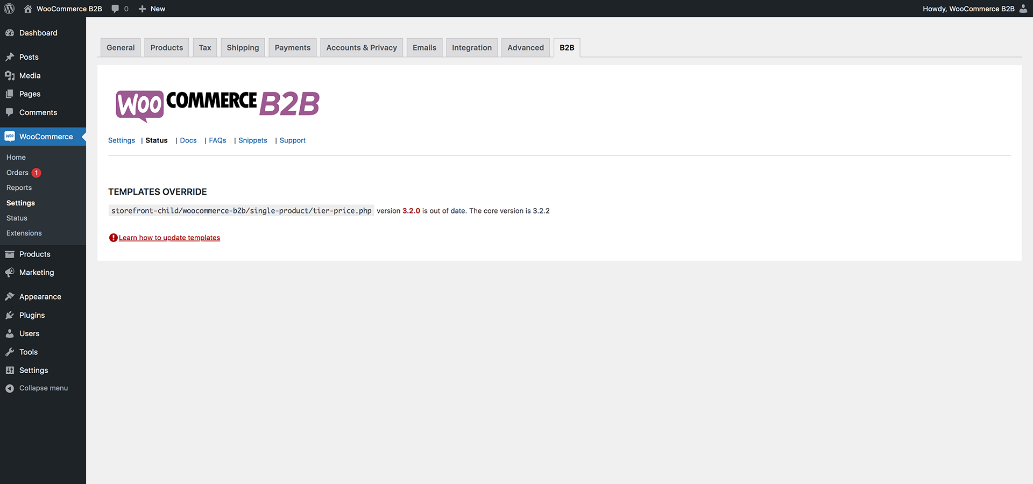Click the sidebar Settings sliders icon
Image resolution: width=1033 pixels, height=484 pixels.
pyautogui.click(x=10, y=370)
